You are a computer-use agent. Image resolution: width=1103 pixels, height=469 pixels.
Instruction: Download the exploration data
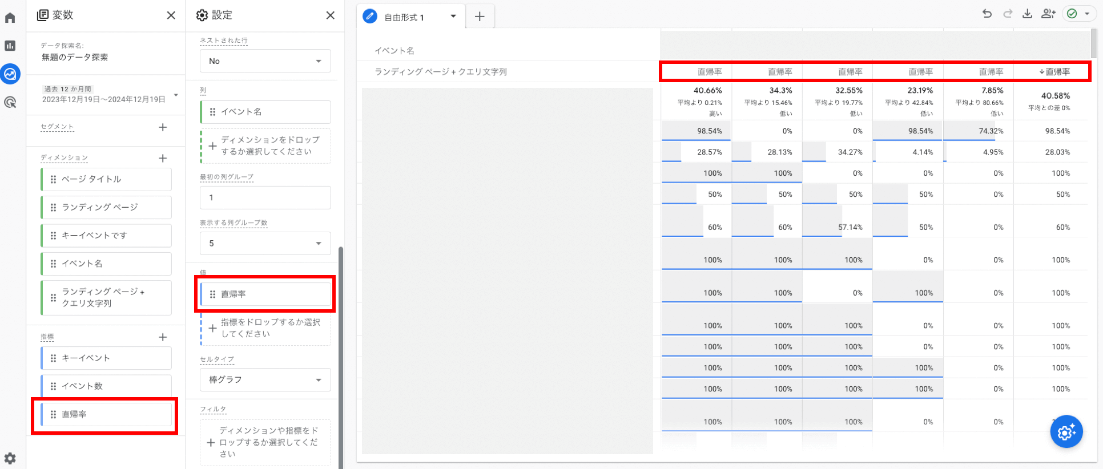point(1027,14)
